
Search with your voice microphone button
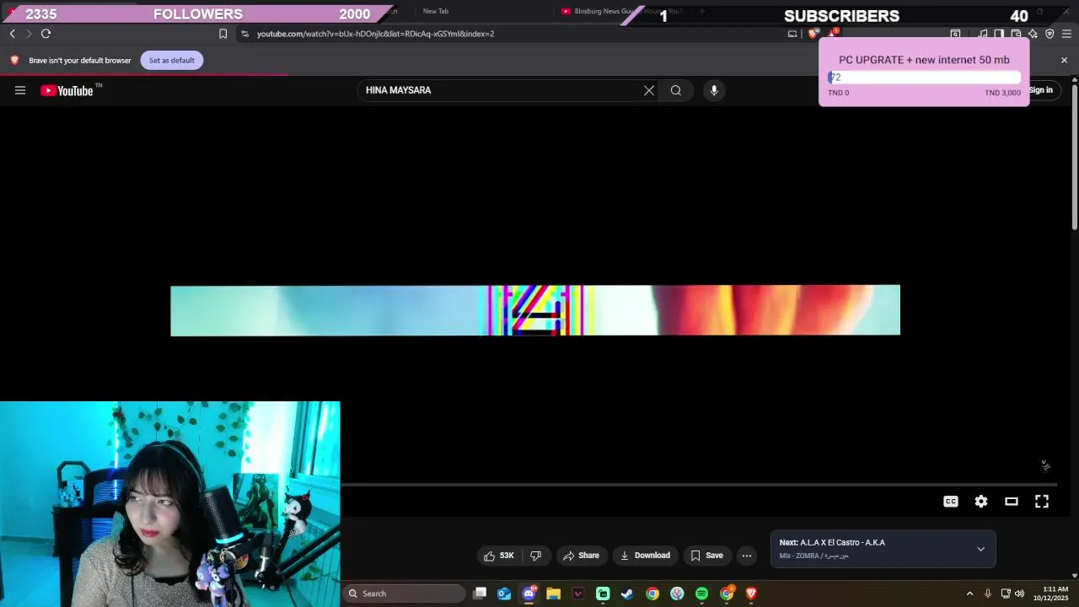714,90
